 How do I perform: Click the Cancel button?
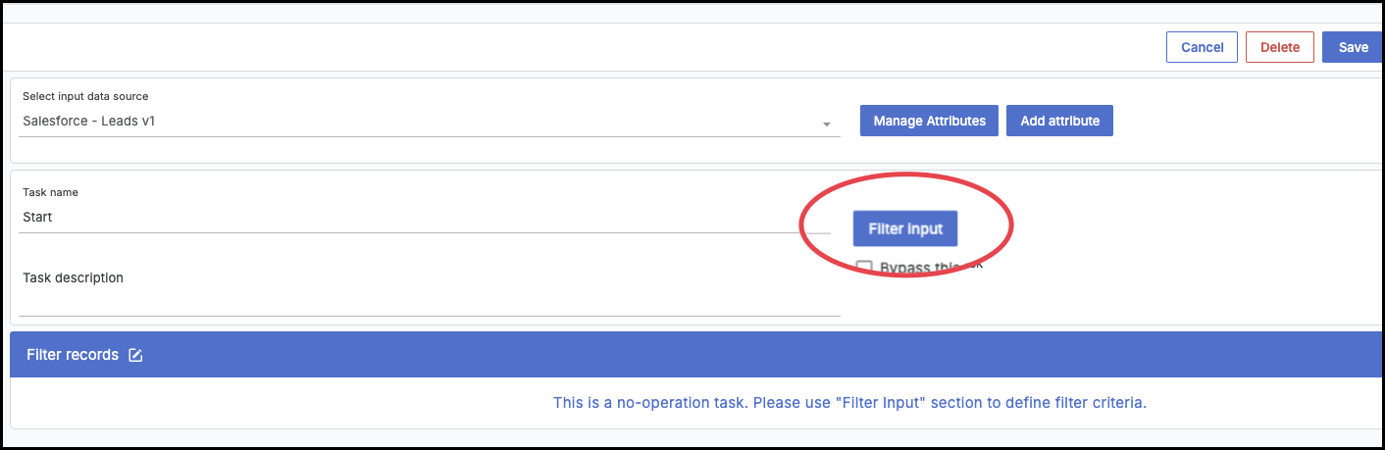(x=1202, y=47)
